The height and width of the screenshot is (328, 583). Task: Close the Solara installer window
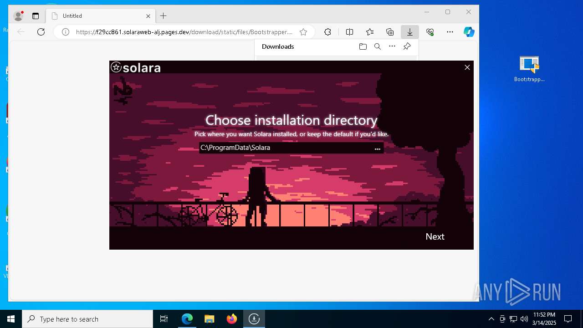tap(467, 67)
